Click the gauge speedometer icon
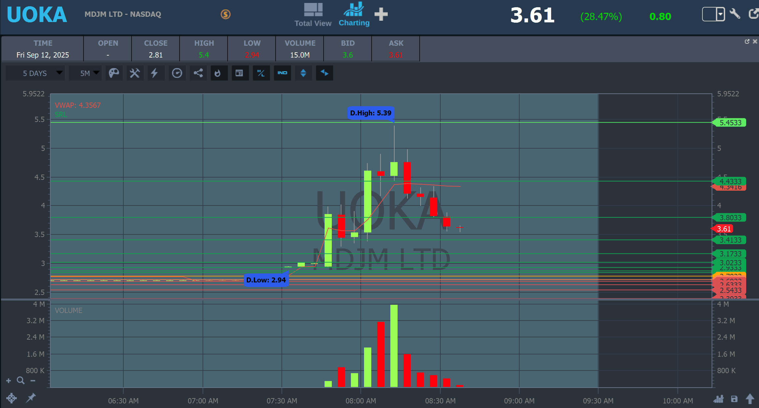Viewport: 759px width, 408px height. pos(177,73)
